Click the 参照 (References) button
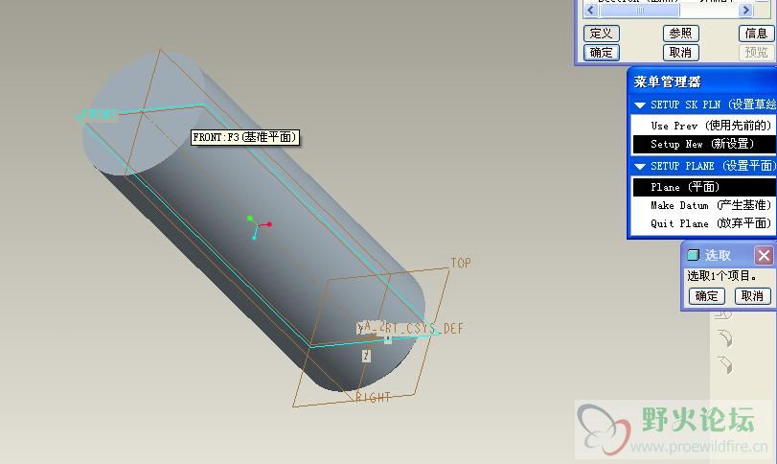Image resolution: width=777 pixels, height=464 pixels. click(680, 34)
